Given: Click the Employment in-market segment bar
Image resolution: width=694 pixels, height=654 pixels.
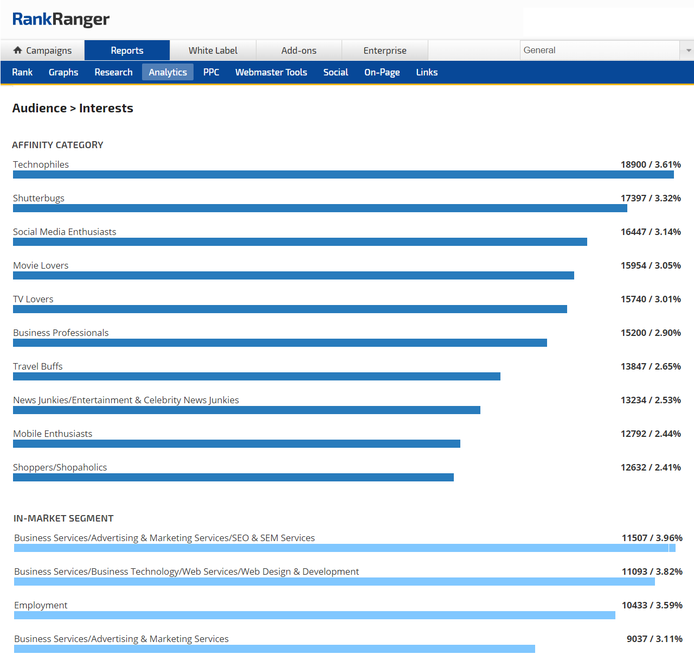Looking at the screenshot, I should tap(314, 615).
